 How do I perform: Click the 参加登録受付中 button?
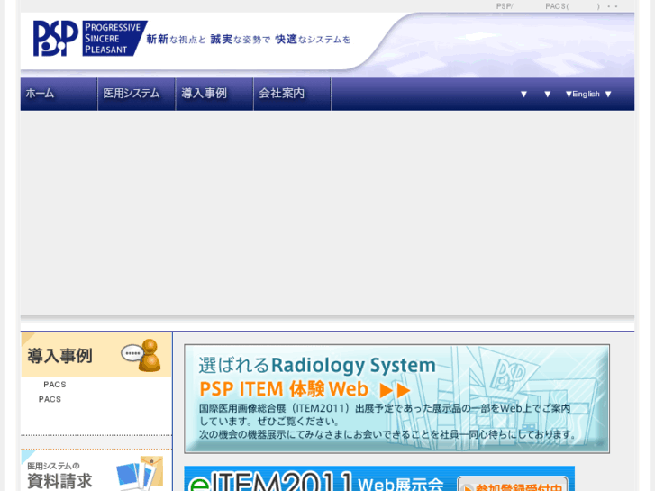point(513,485)
